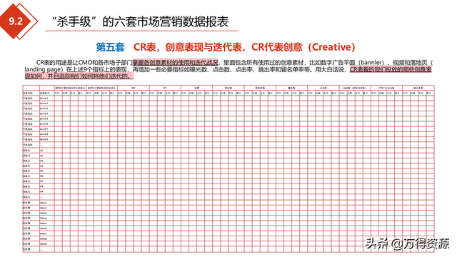Select the banner9 row label
Screen dimensions: 457x257
click(x=44, y=140)
